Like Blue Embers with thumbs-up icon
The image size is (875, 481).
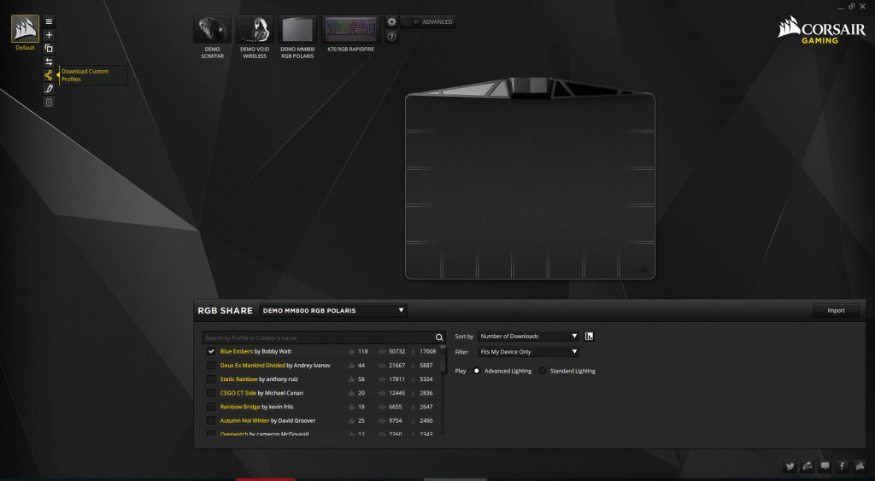[351, 351]
